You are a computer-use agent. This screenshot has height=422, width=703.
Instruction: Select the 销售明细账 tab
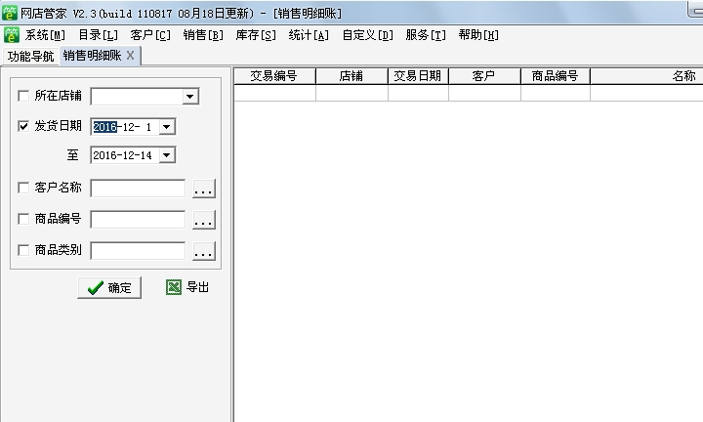pyautogui.click(x=92, y=55)
